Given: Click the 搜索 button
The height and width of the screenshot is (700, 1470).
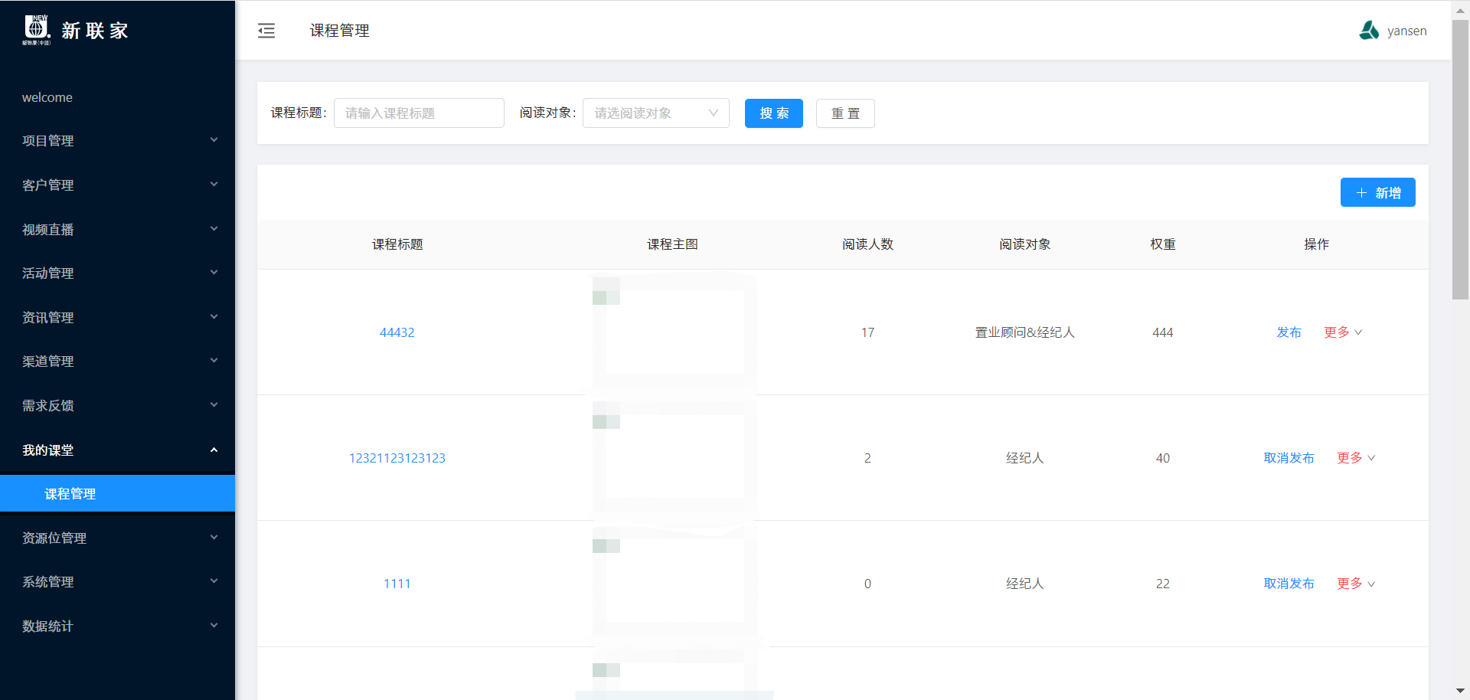Looking at the screenshot, I should click(x=774, y=113).
